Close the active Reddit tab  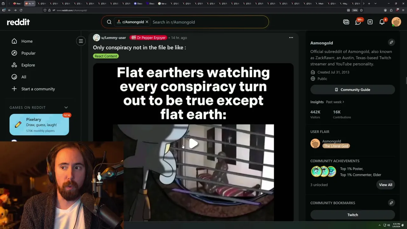point(33,3)
